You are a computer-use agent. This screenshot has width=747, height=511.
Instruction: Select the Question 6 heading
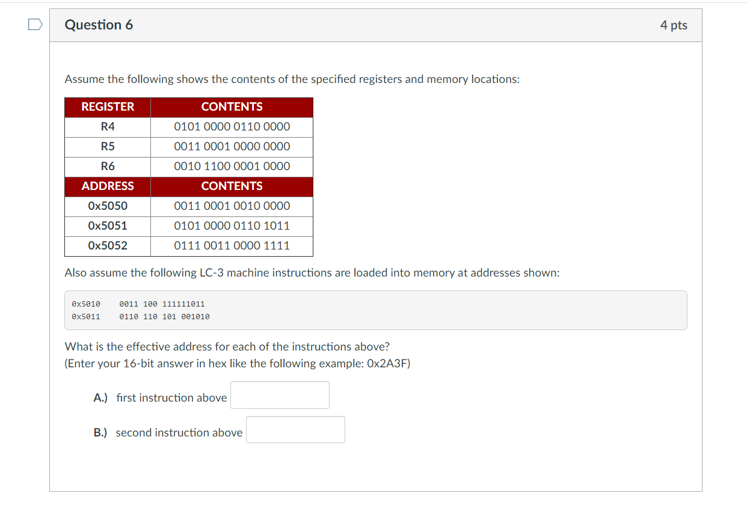(x=99, y=25)
